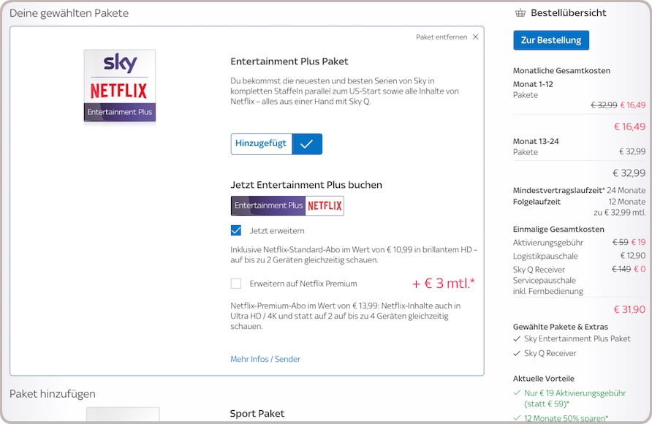The height and width of the screenshot is (424, 652).
Task: Click the Sky Entertainment Plus Paket list entry
Action: click(577, 338)
